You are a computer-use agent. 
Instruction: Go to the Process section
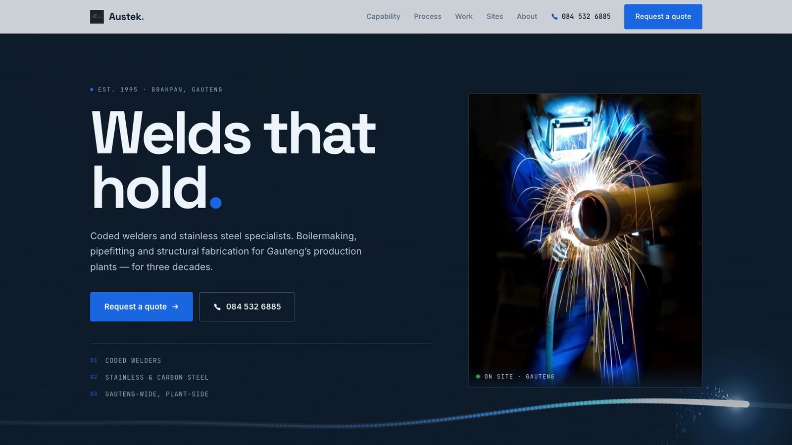tap(428, 17)
